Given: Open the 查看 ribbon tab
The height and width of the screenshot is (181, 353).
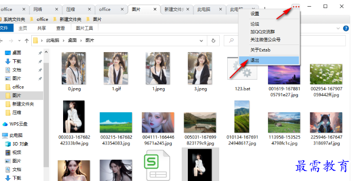Looking at the screenshot, I should click(x=61, y=28).
